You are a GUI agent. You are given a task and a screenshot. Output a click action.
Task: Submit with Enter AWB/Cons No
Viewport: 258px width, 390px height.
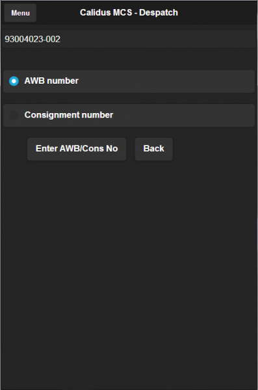click(x=77, y=149)
